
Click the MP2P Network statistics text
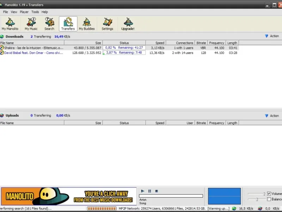coord(162,208)
